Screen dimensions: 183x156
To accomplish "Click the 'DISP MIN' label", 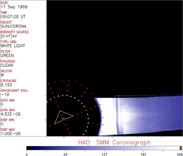I will 7,120.
